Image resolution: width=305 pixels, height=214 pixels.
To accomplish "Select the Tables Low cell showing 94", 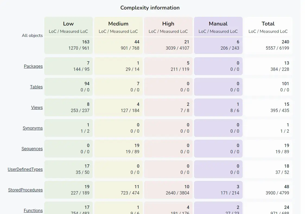I will click(69, 87).
